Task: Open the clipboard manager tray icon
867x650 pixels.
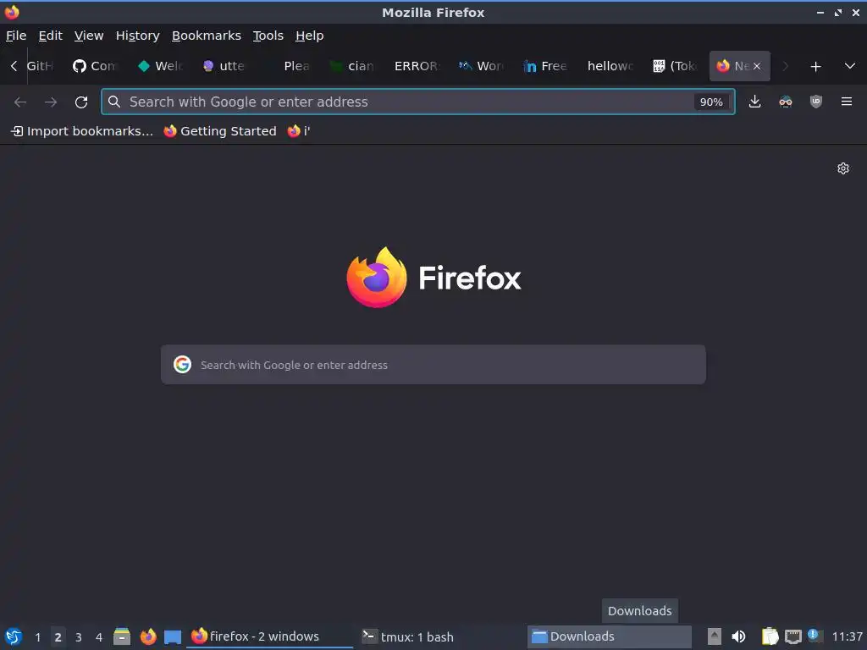Action: [x=770, y=636]
